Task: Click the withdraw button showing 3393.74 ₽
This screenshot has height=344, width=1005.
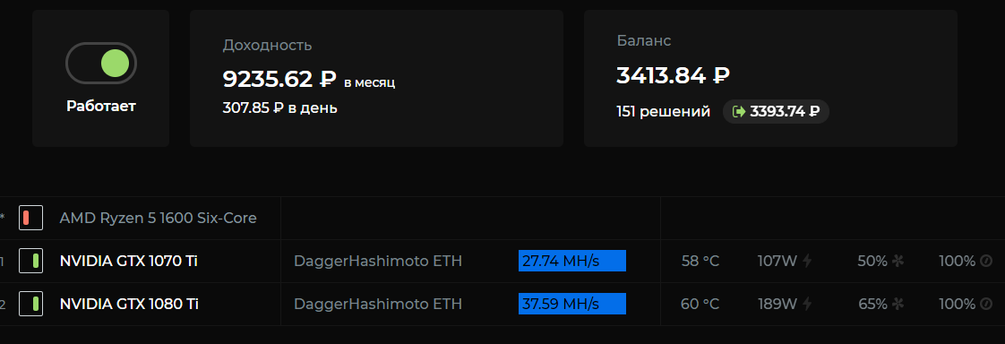Action: click(x=777, y=111)
